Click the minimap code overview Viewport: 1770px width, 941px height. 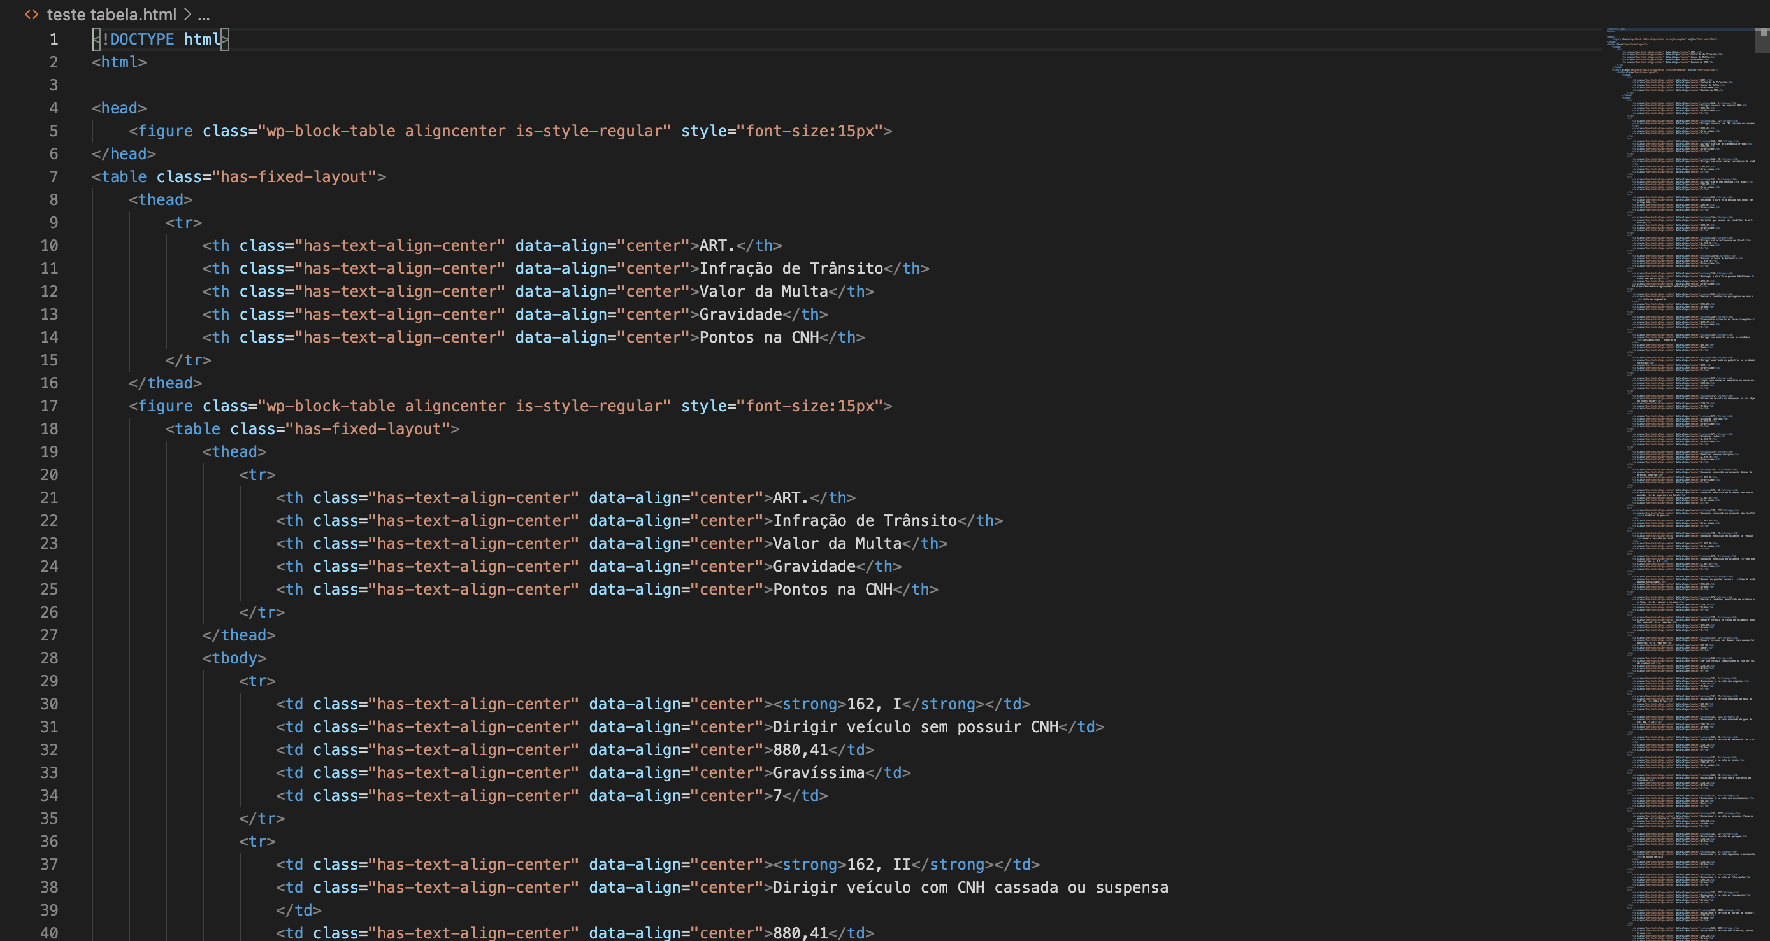1680,484
